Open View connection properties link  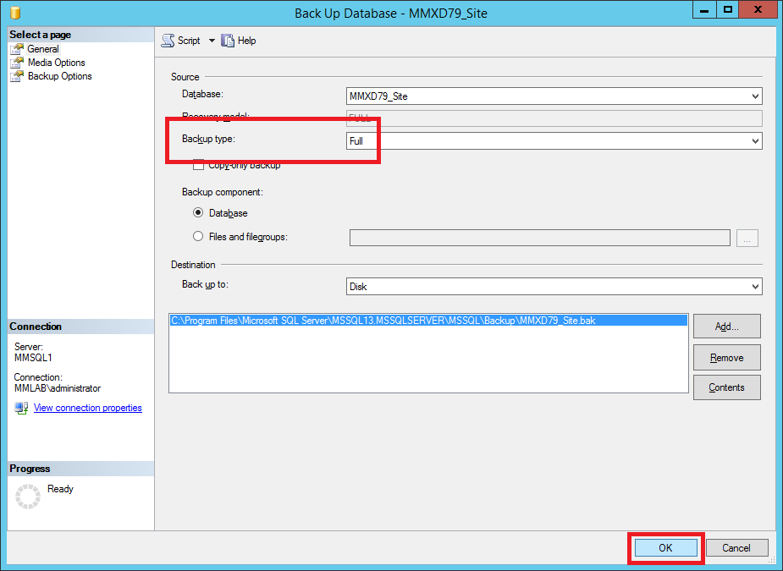tap(87, 408)
